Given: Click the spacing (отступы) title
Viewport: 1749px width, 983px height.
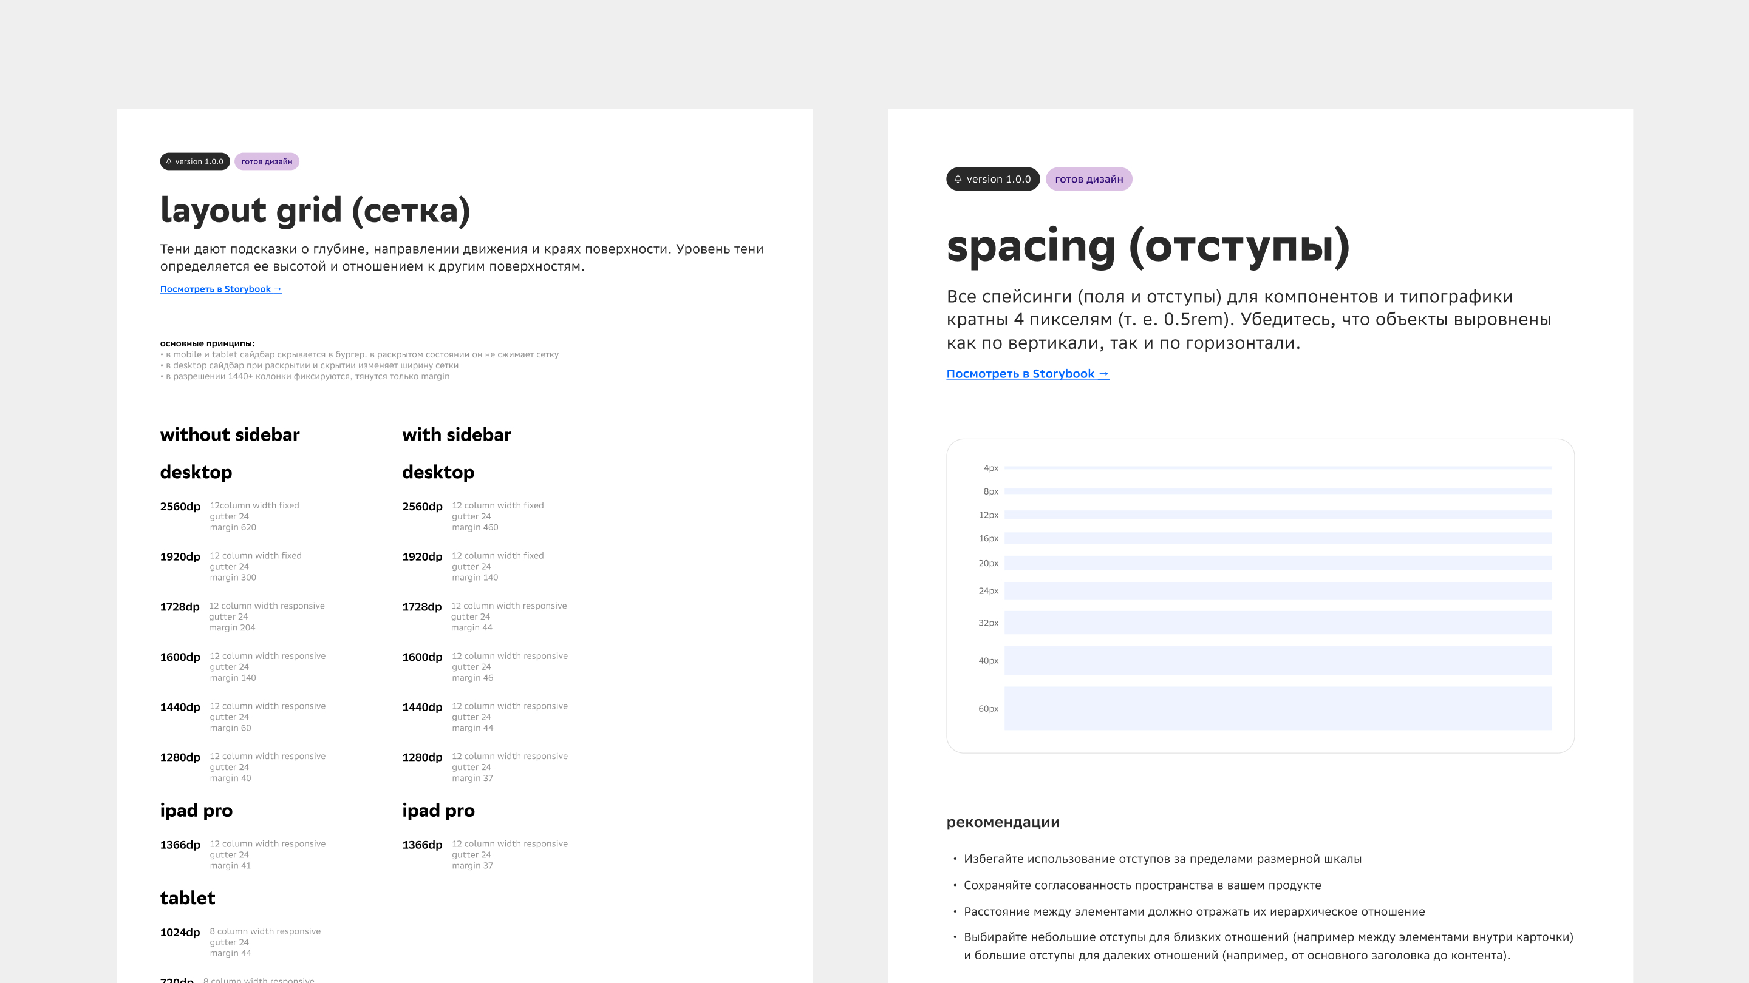Looking at the screenshot, I should [x=1148, y=246].
